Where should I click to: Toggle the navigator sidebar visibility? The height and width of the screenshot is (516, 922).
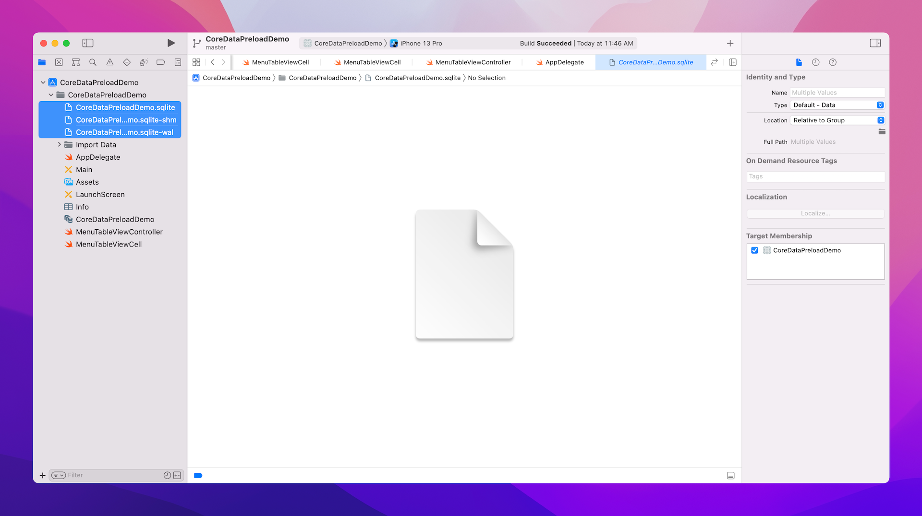88,43
